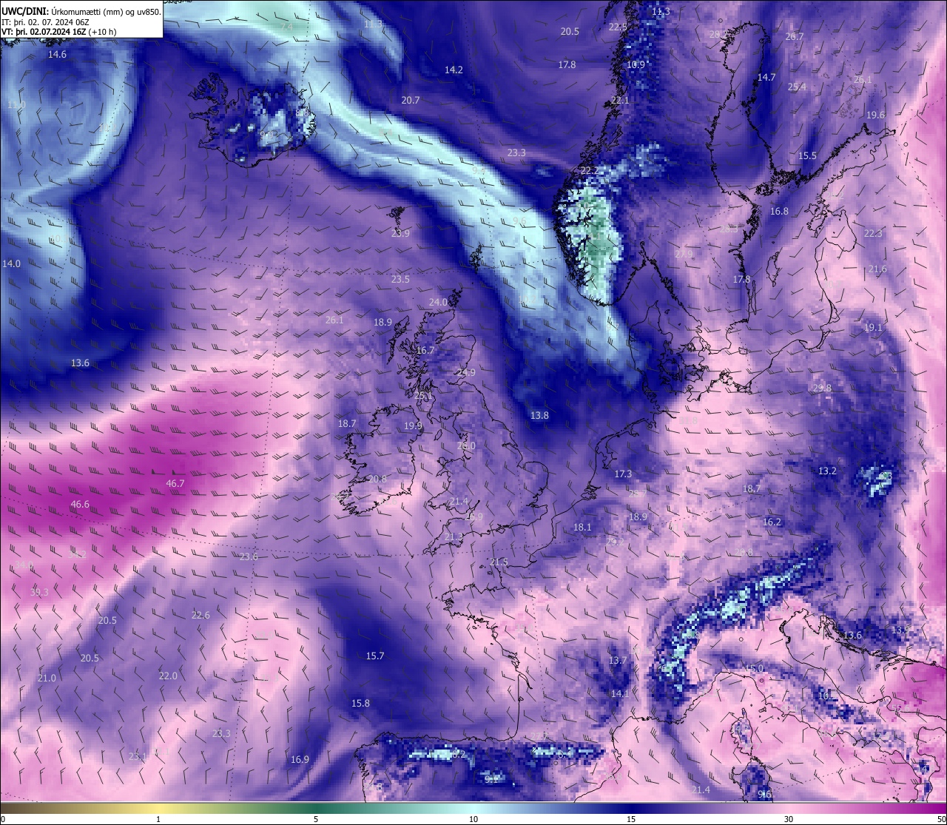Image resolution: width=947 pixels, height=825 pixels.
Task: Click the 14.1 value over southern France
Action: (620, 693)
